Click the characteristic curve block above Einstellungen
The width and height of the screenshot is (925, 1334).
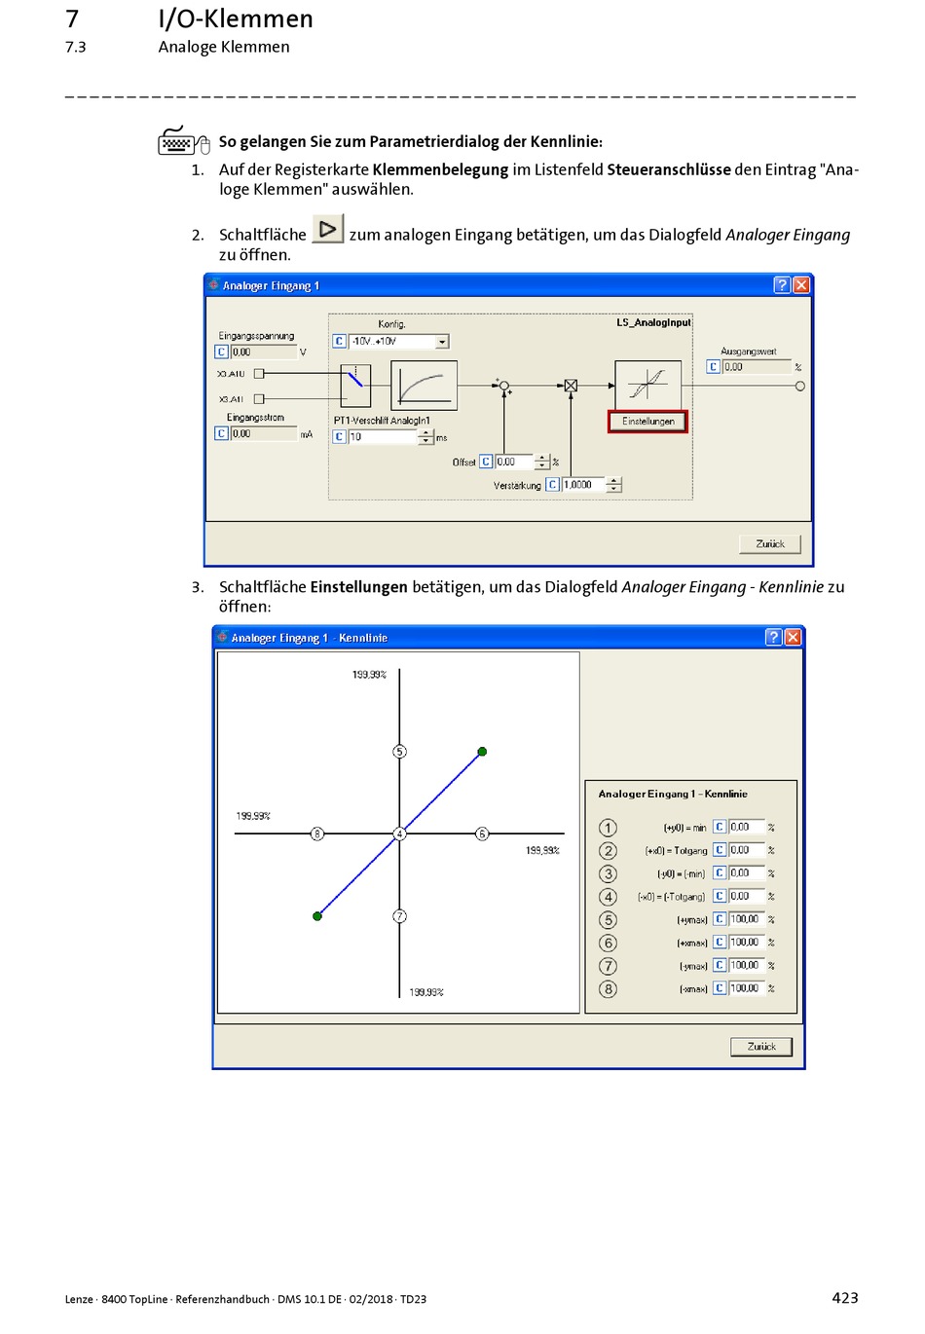(x=647, y=385)
